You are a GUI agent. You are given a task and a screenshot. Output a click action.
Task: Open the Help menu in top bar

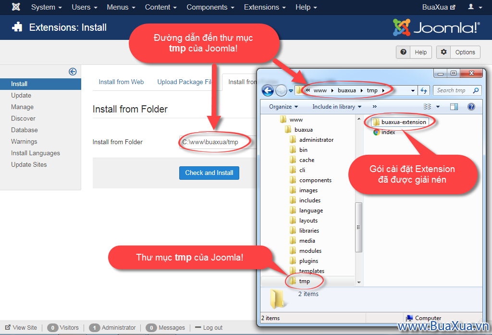coord(306,7)
